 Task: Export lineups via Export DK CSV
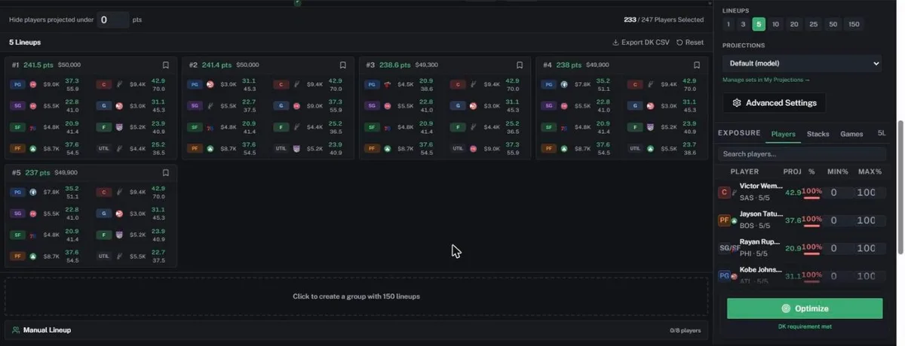pos(640,43)
